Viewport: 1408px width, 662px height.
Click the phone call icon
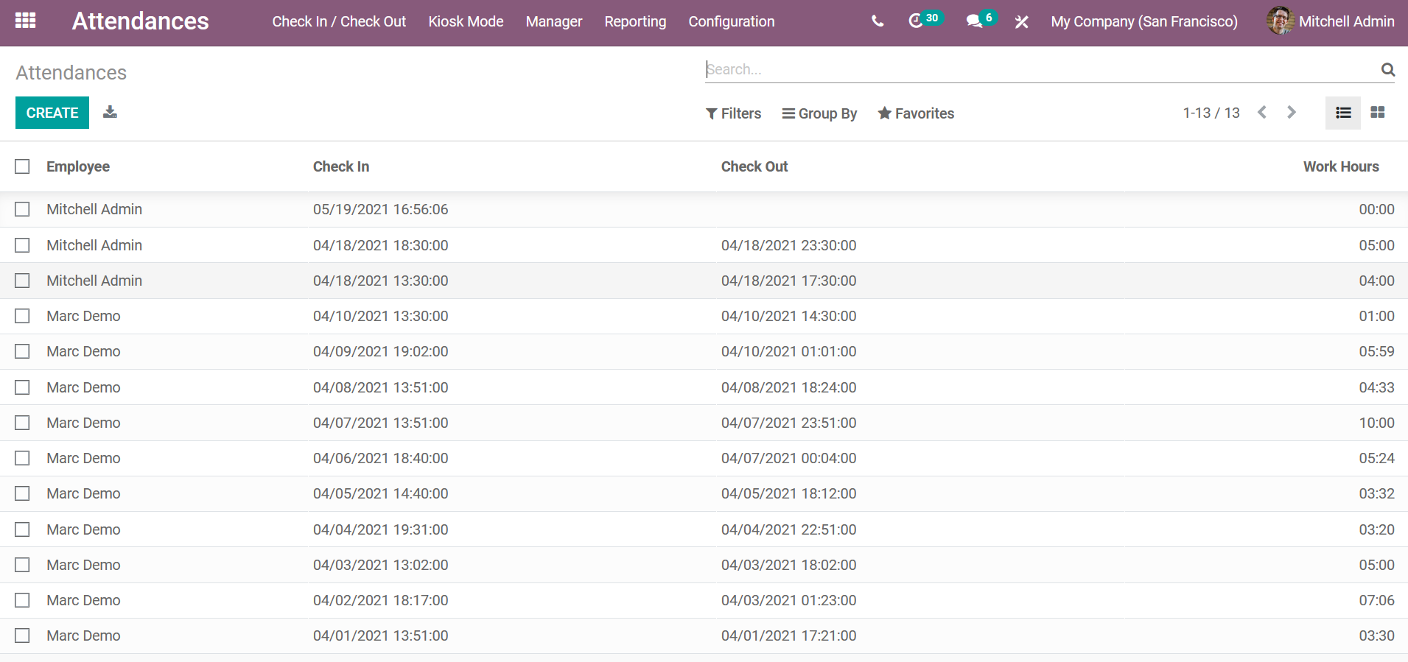877,21
